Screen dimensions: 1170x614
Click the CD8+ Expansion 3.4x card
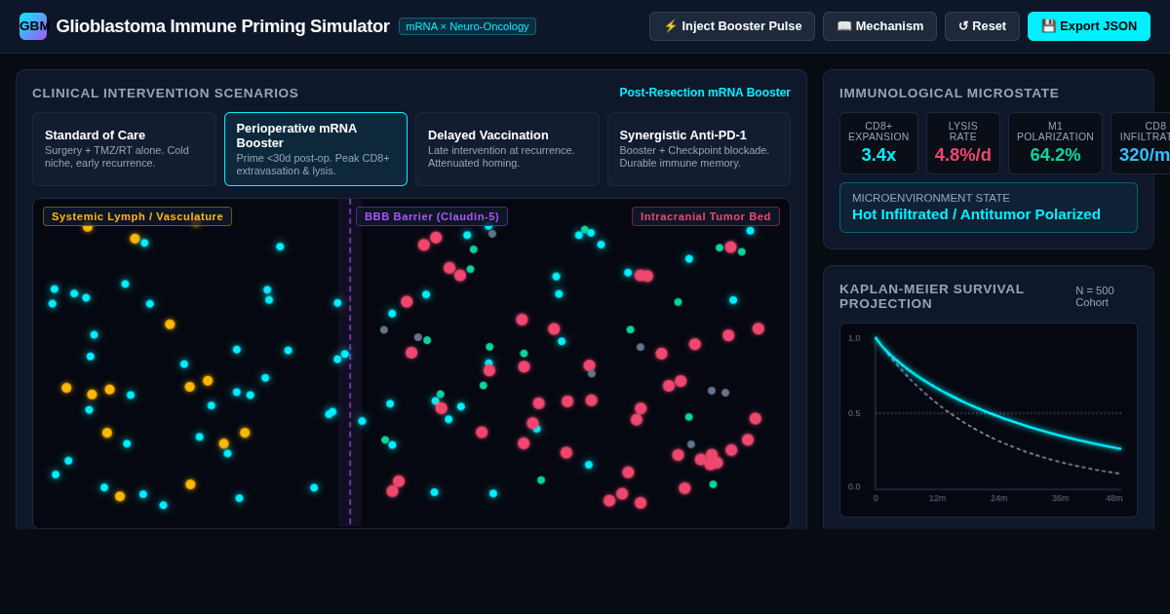[878, 143]
